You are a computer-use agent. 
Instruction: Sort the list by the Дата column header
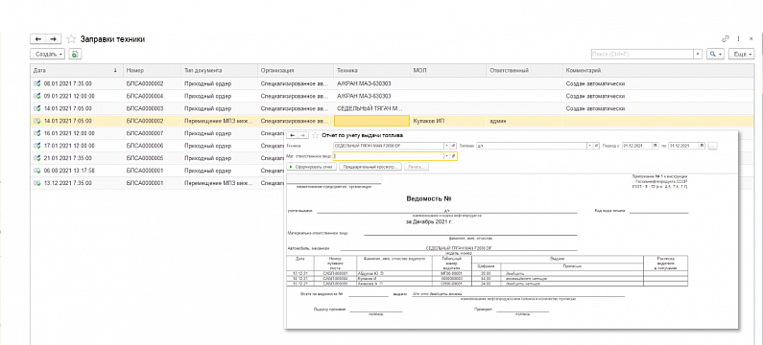click(x=76, y=71)
